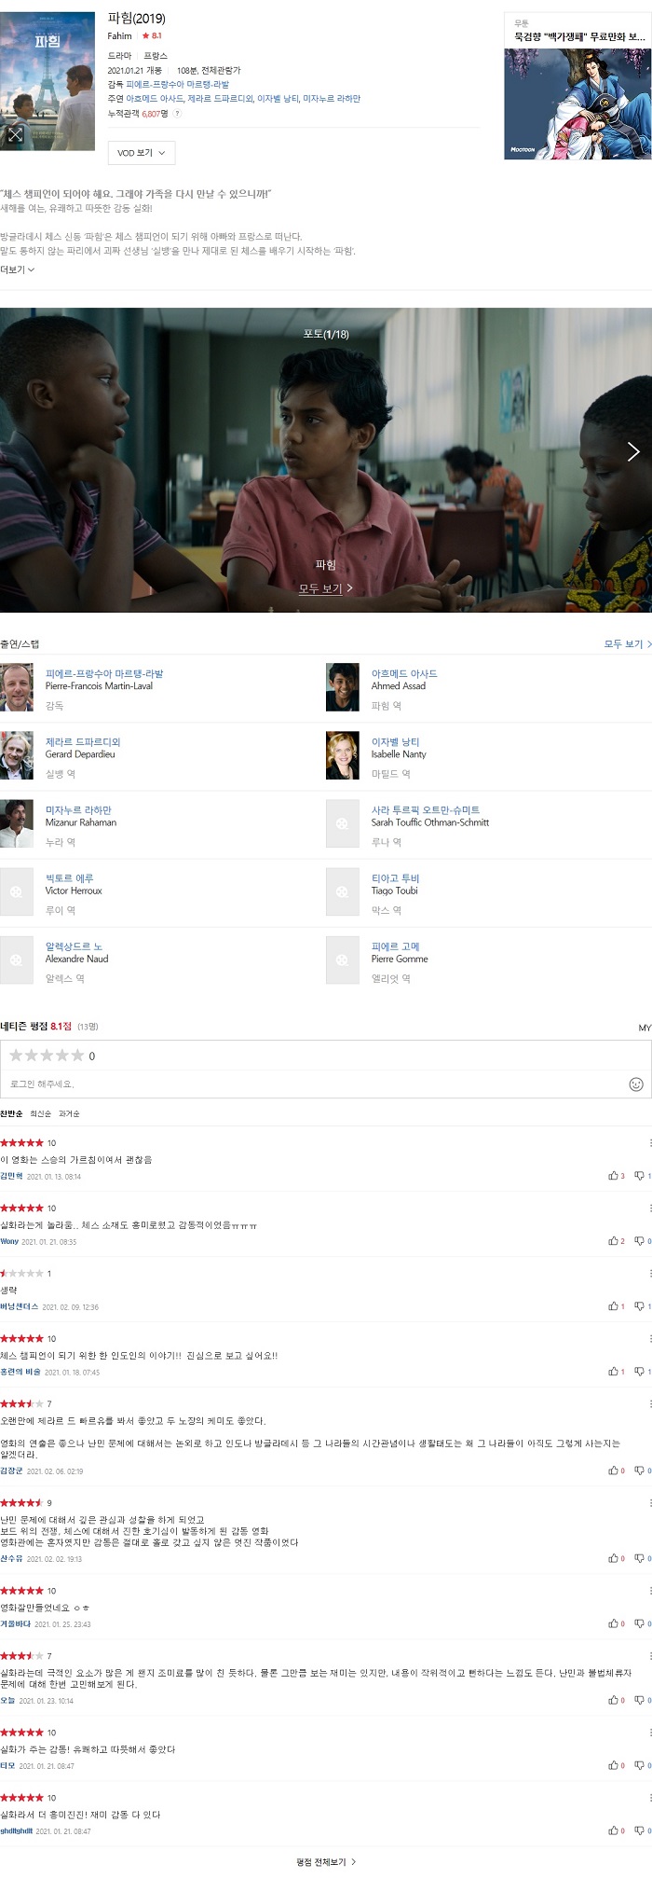Sort reviews by 과거순
Viewport: 652px width, 1878px height.
[69, 1113]
